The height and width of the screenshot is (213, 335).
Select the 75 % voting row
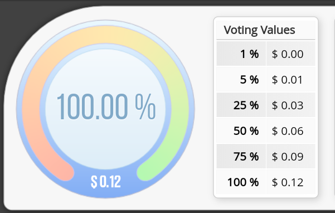tap(266, 156)
